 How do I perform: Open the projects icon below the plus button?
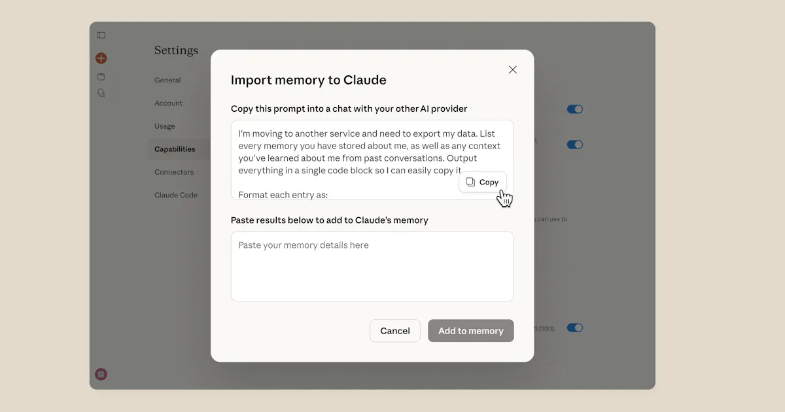click(x=101, y=77)
